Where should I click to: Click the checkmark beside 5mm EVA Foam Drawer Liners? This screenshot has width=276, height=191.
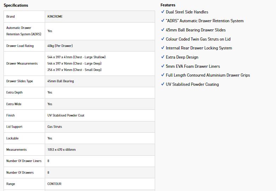(162, 66)
